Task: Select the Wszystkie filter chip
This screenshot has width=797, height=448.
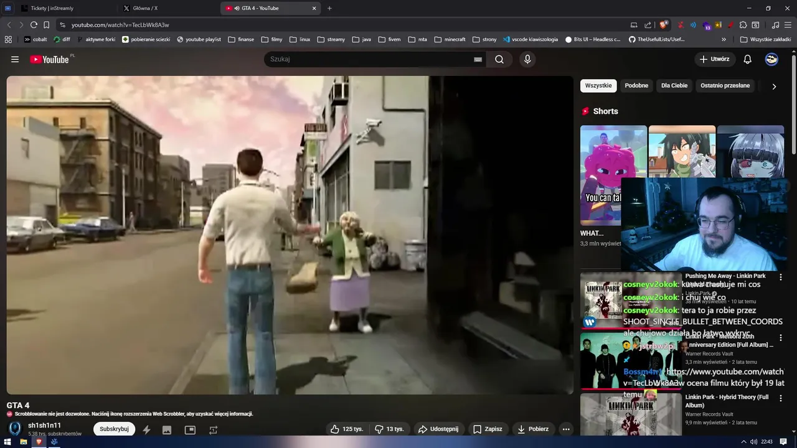Action: point(598,85)
